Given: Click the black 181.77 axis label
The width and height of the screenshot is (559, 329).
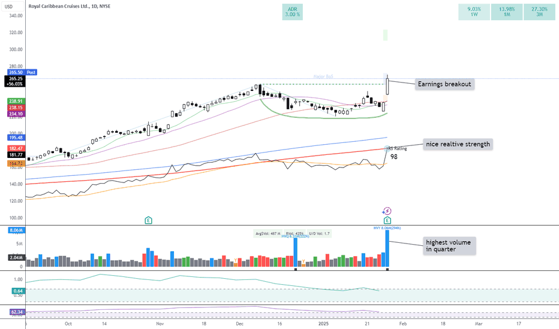Looking at the screenshot, I should [x=16, y=155].
